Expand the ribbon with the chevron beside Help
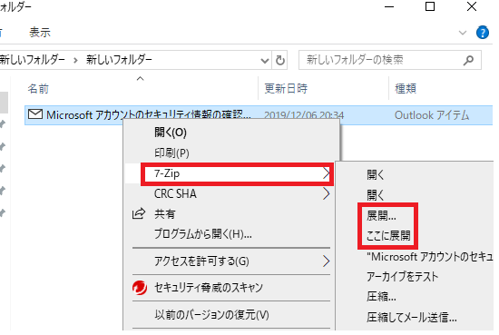 pyautogui.click(x=463, y=33)
